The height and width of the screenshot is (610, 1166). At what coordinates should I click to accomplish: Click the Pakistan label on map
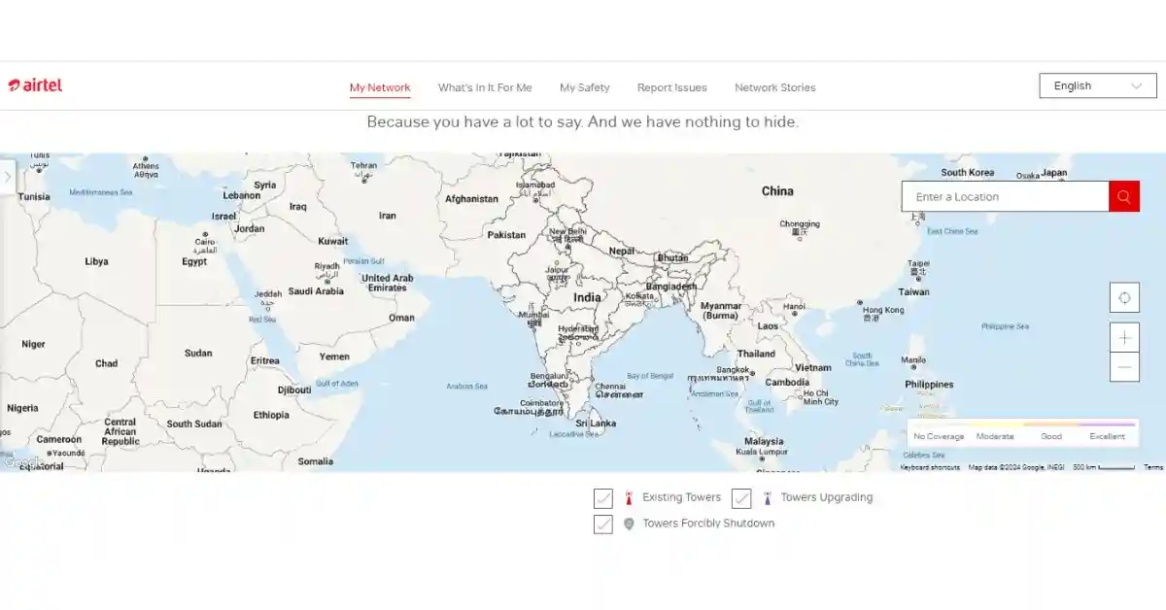[x=506, y=235]
